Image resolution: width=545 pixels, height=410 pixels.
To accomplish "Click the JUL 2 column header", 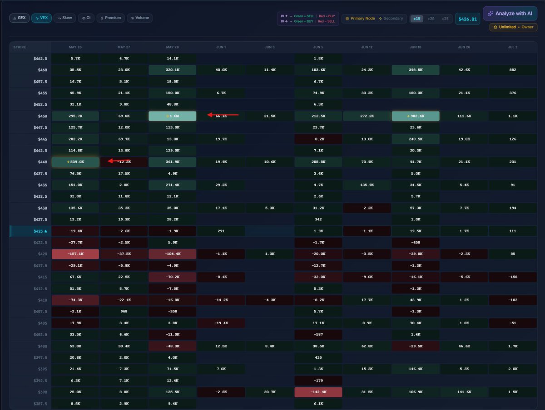I will point(512,47).
